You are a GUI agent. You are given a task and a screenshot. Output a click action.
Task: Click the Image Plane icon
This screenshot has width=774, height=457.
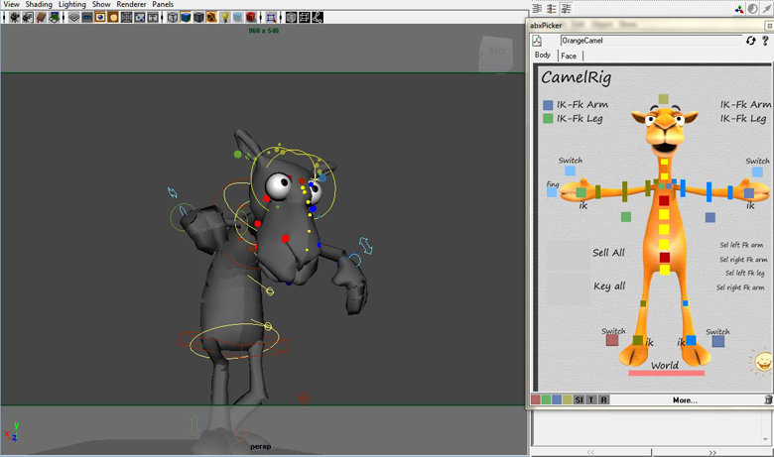(x=55, y=18)
